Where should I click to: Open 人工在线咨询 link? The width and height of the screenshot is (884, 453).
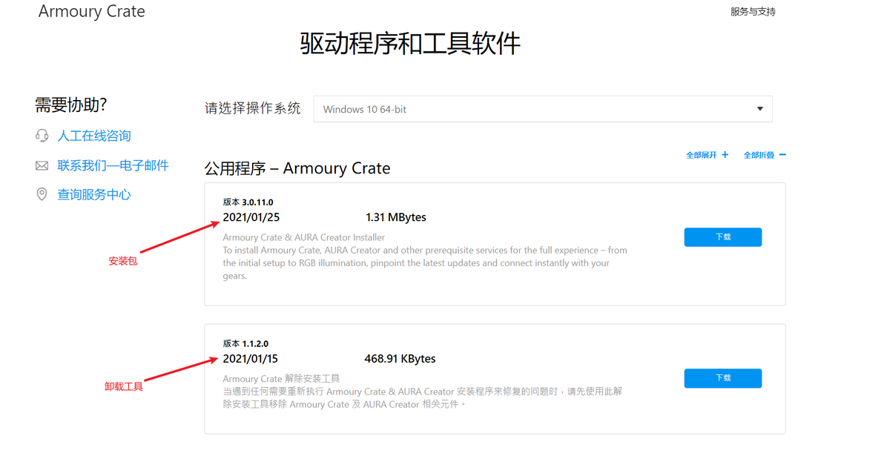(x=94, y=136)
